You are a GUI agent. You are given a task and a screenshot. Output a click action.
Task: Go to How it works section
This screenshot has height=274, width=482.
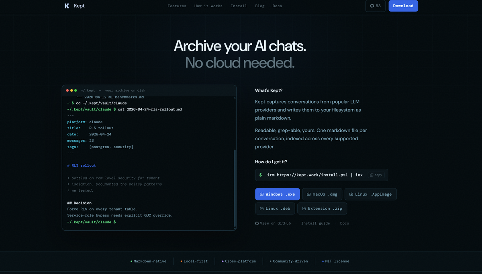click(208, 6)
